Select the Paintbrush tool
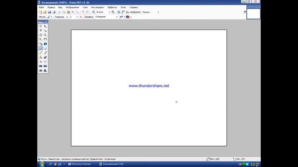Viewport: 298px width, 167px height. pyautogui.click(x=41, y=48)
